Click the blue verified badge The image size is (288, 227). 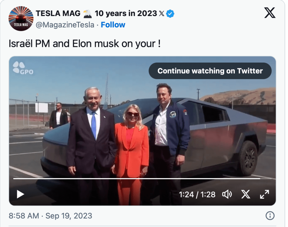[170, 13]
